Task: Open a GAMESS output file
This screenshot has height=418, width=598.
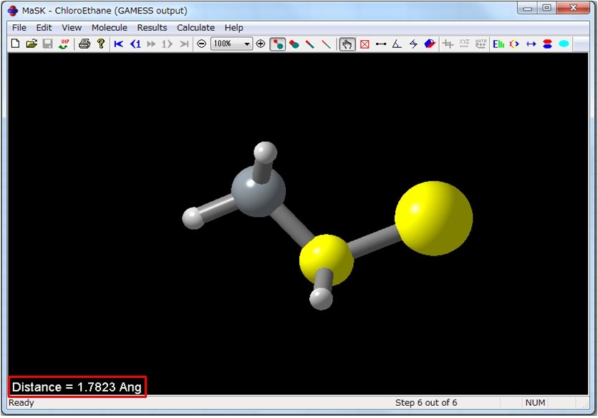Action: click(32, 44)
